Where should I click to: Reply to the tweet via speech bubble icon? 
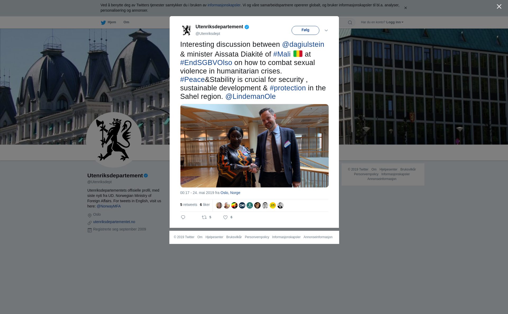183,217
